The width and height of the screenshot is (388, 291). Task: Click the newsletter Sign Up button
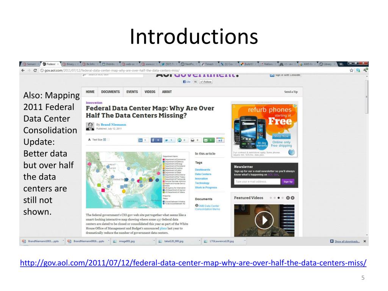288,181
